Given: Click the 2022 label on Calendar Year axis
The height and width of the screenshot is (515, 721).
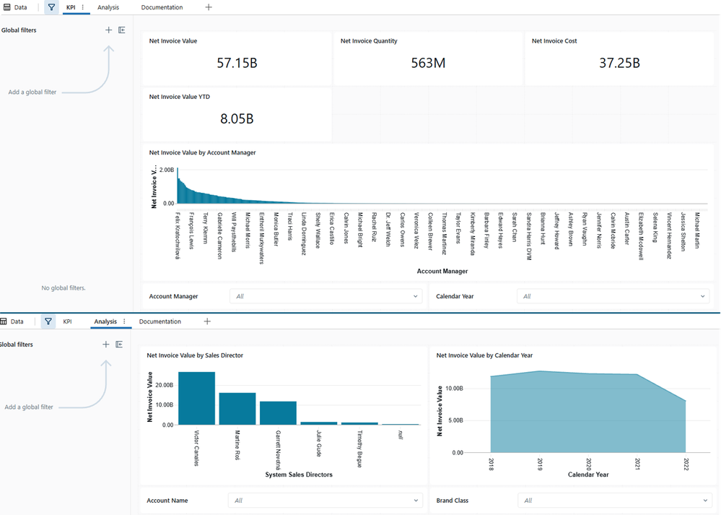Looking at the screenshot, I should [x=686, y=464].
